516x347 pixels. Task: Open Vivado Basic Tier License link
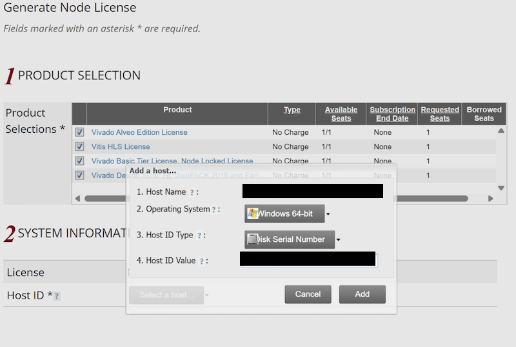[x=172, y=161]
